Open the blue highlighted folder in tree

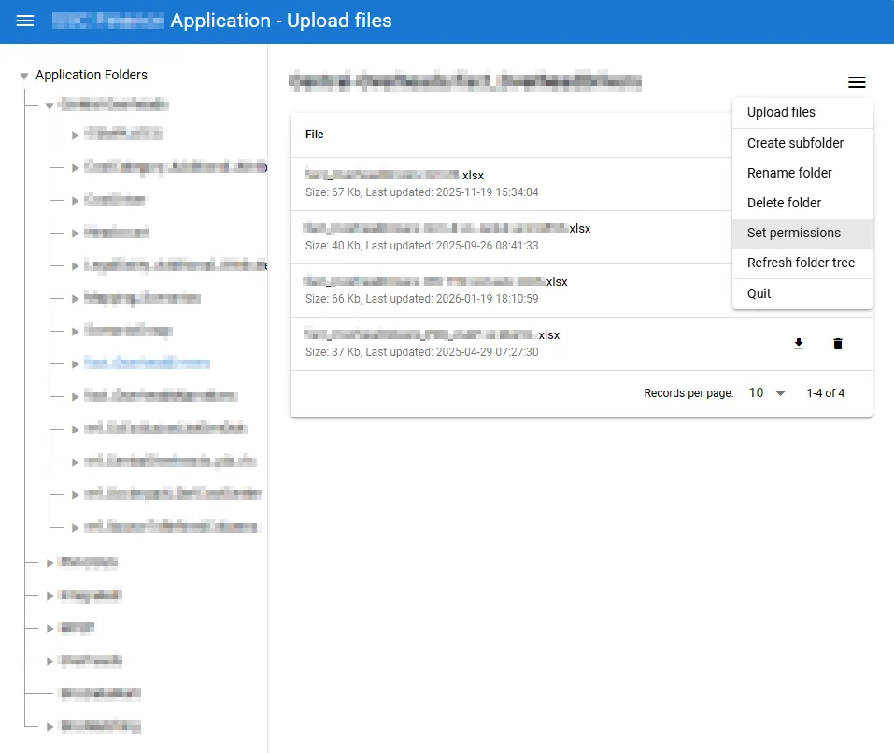(x=147, y=363)
